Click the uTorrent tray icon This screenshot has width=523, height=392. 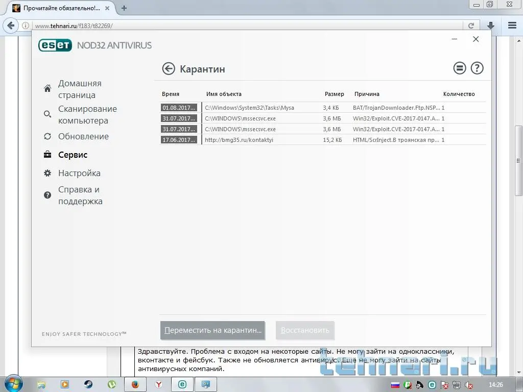pyautogui.click(x=407, y=385)
